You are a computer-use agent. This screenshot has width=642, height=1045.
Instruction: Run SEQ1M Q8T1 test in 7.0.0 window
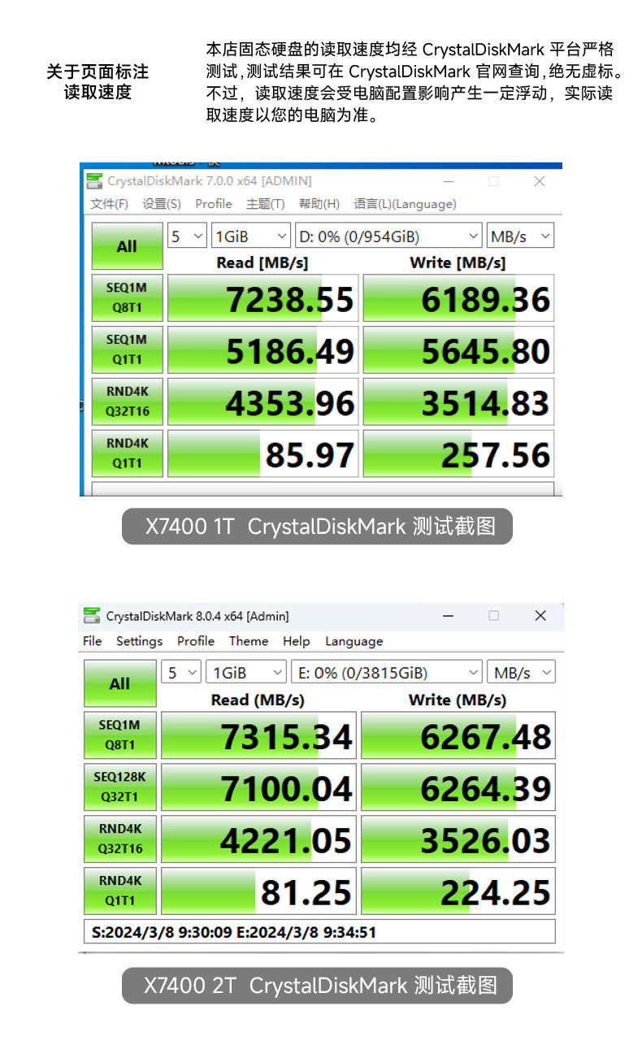point(127,297)
